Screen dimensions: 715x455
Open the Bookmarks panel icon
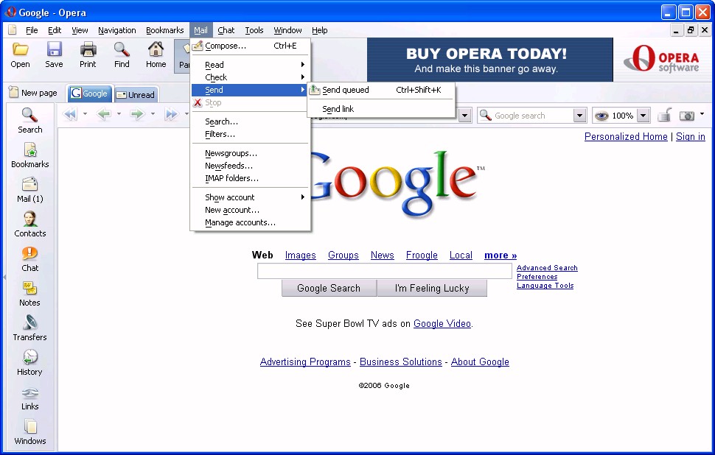(x=30, y=149)
